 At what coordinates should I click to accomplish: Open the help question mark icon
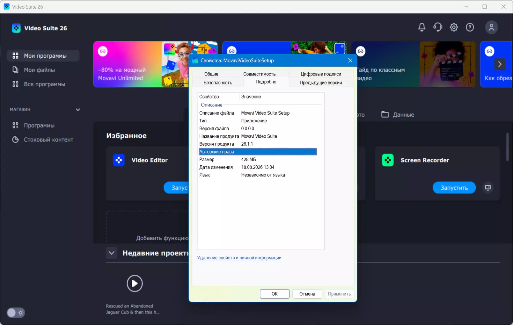click(470, 27)
